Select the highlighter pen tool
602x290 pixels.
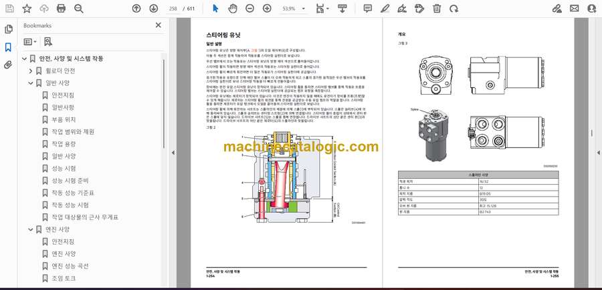point(385,9)
